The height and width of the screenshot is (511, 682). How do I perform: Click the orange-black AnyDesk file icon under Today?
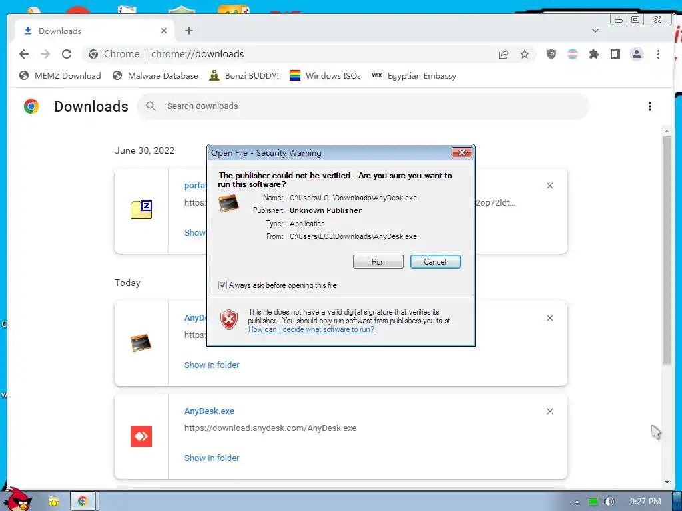[141, 343]
